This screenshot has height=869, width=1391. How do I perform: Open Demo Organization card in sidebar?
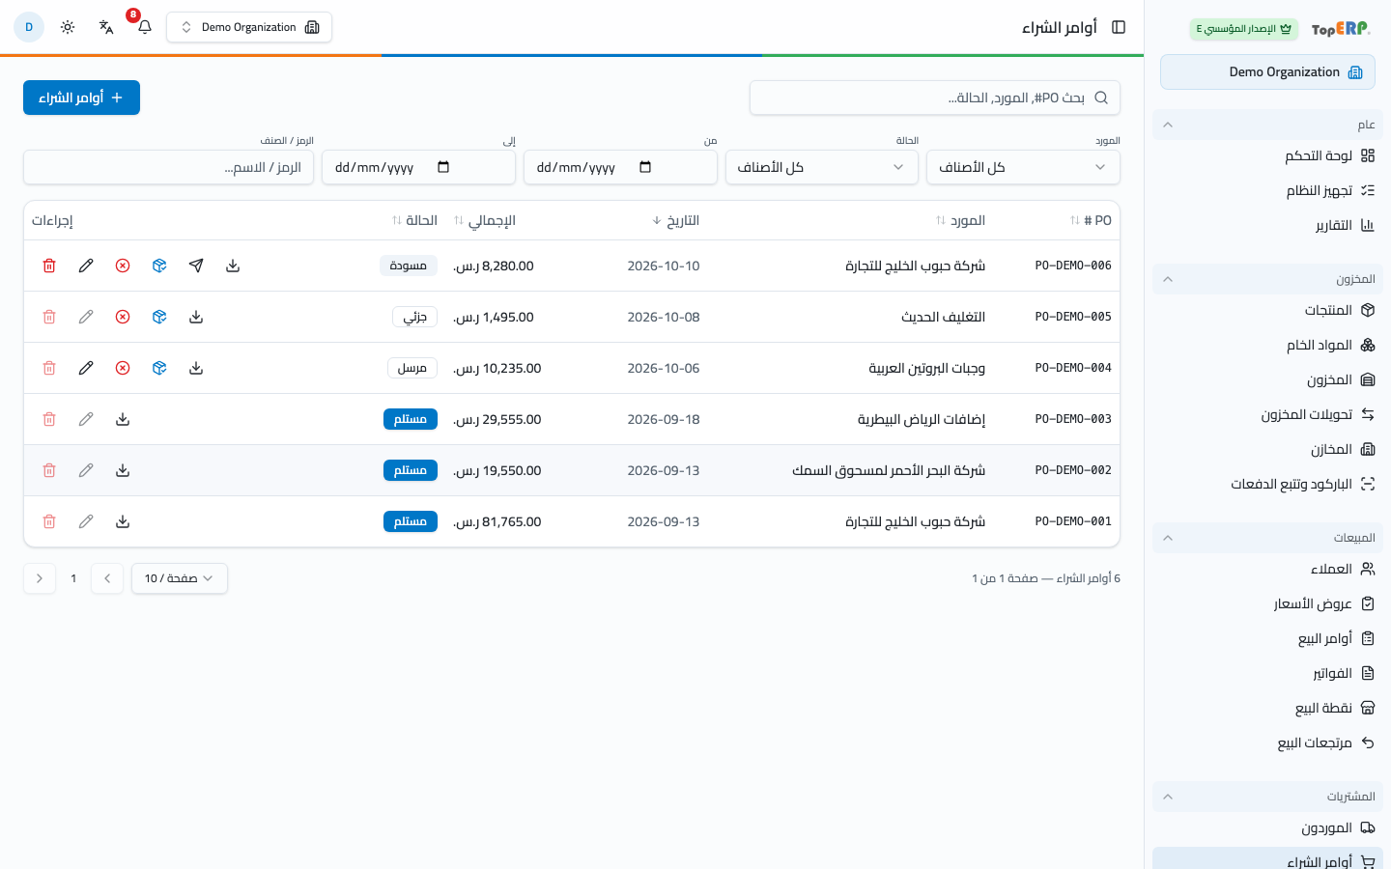pyautogui.click(x=1267, y=72)
